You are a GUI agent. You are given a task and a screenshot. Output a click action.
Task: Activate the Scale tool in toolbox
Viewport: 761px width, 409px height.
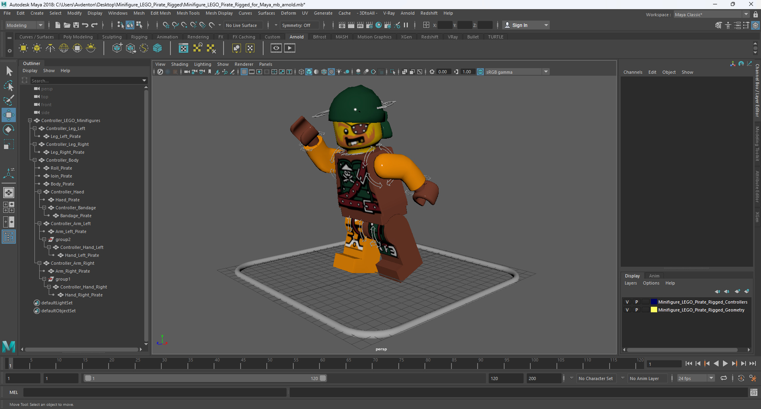coord(9,144)
